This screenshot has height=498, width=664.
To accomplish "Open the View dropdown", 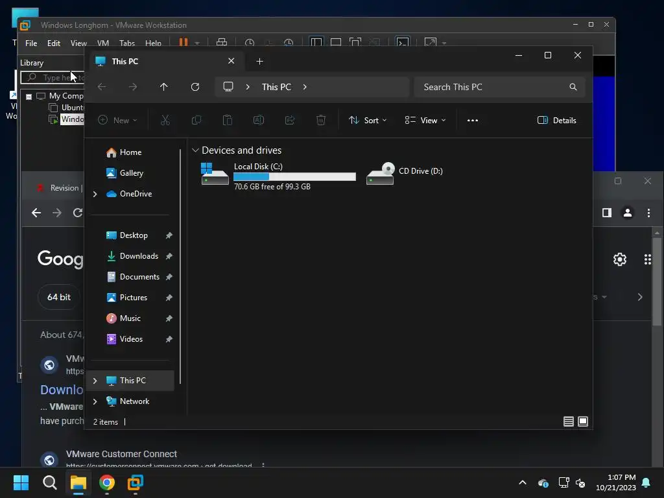I will [x=425, y=120].
